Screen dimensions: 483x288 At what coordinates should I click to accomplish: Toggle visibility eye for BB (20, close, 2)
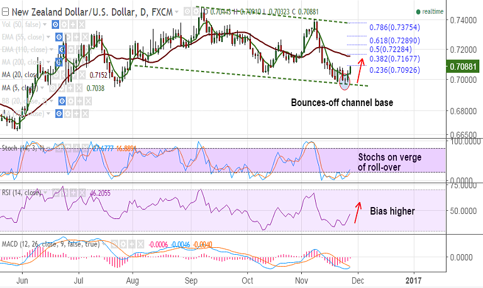(x=62, y=101)
